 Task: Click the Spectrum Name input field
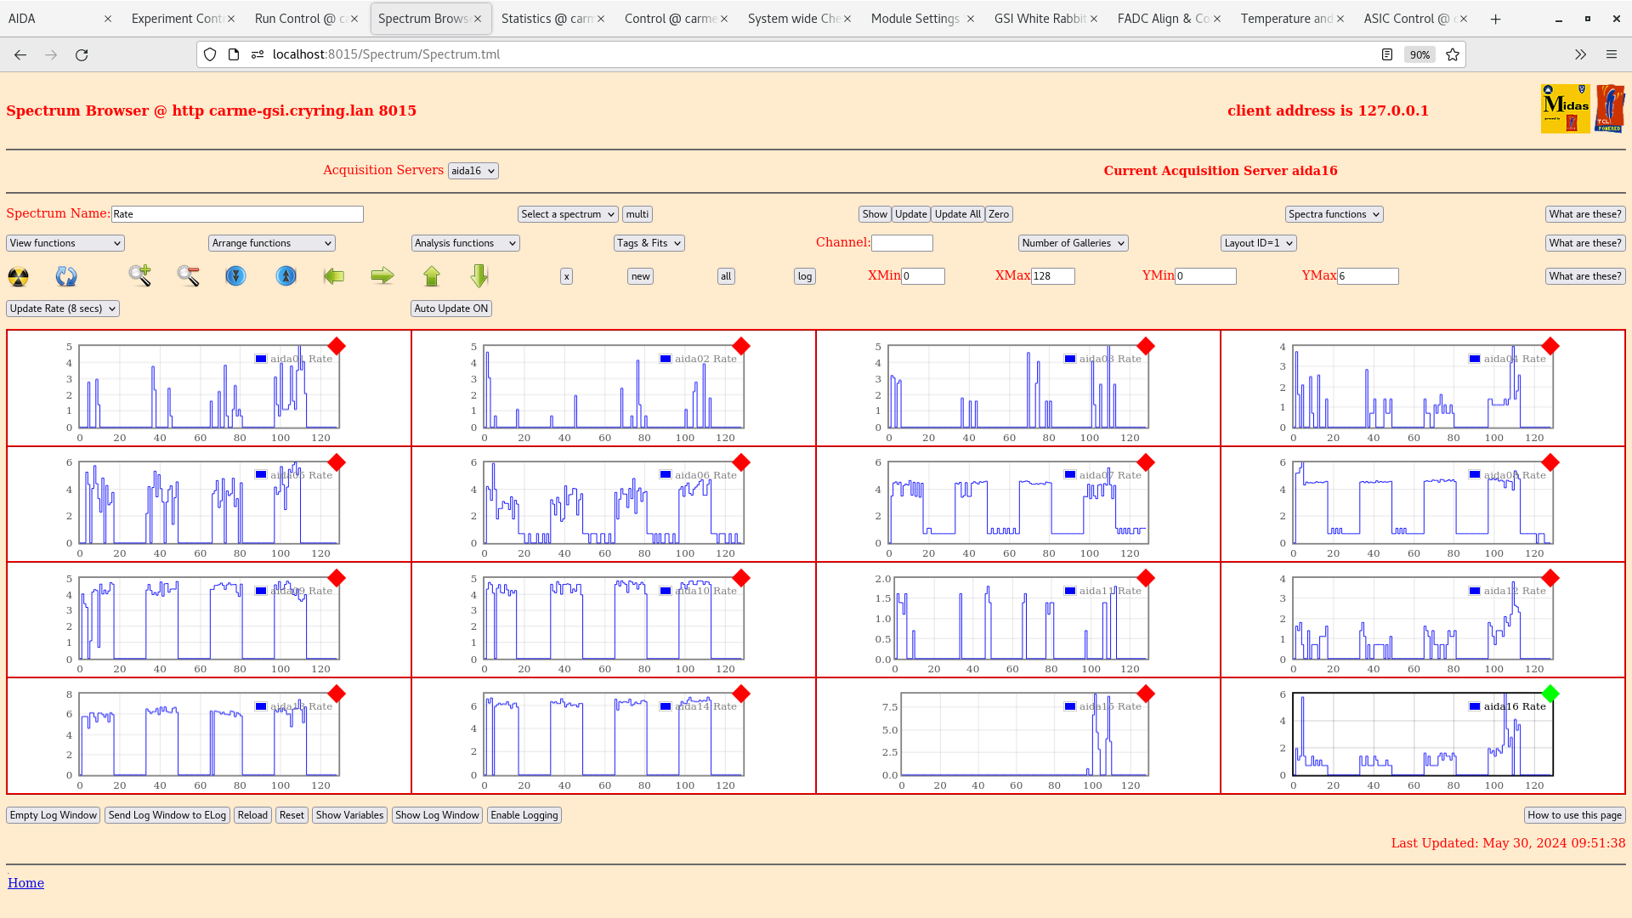coord(237,214)
